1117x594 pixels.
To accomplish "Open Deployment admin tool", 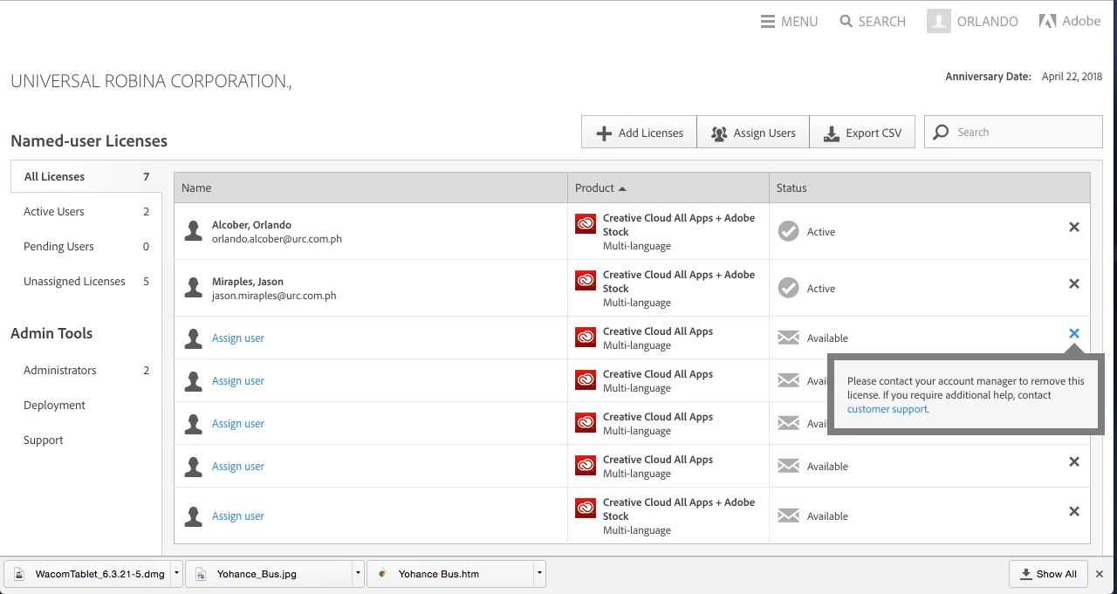I will click(x=54, y=405).
